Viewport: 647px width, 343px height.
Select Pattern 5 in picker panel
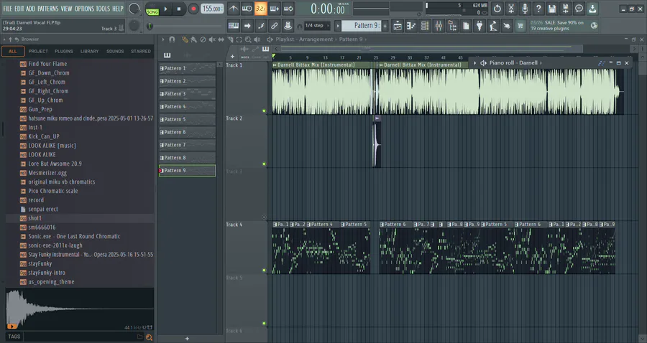click(188, 119)
